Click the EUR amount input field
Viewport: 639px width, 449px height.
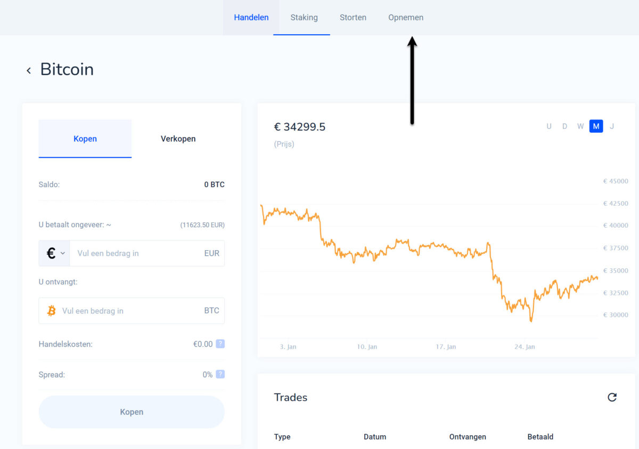(x=147, y=253)
